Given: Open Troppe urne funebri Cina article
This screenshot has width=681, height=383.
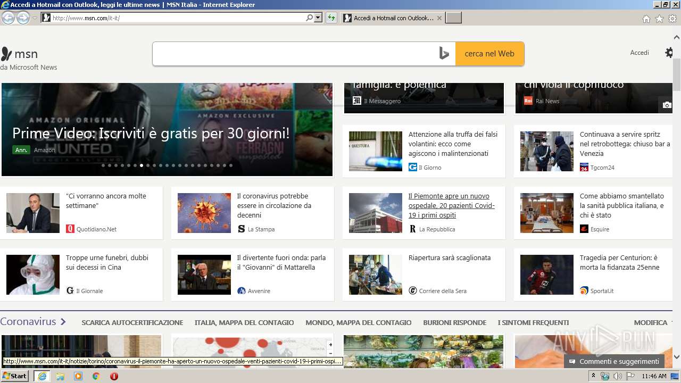Looking at the screenshot, I should click(107, 262).
